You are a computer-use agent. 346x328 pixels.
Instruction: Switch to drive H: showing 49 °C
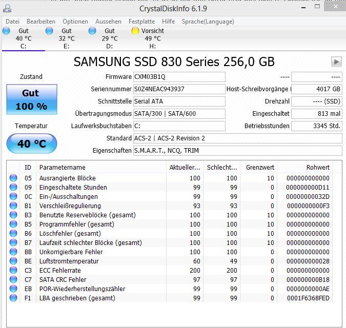point(152,38)
